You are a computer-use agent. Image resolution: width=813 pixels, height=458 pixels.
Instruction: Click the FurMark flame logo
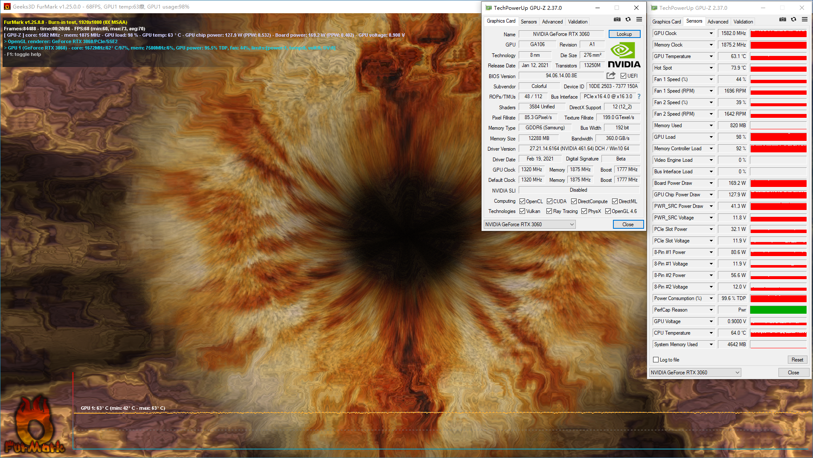34,425
